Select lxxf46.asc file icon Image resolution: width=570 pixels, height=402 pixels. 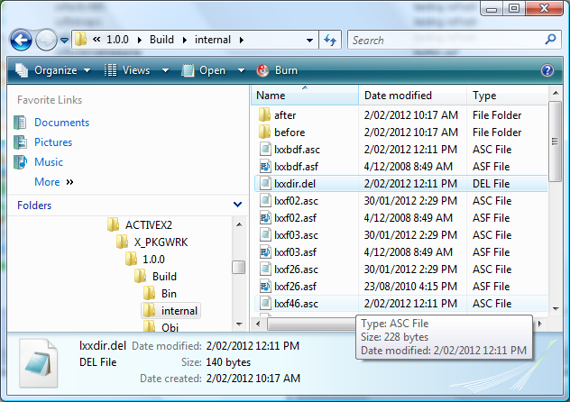click(x=265, y=303)
